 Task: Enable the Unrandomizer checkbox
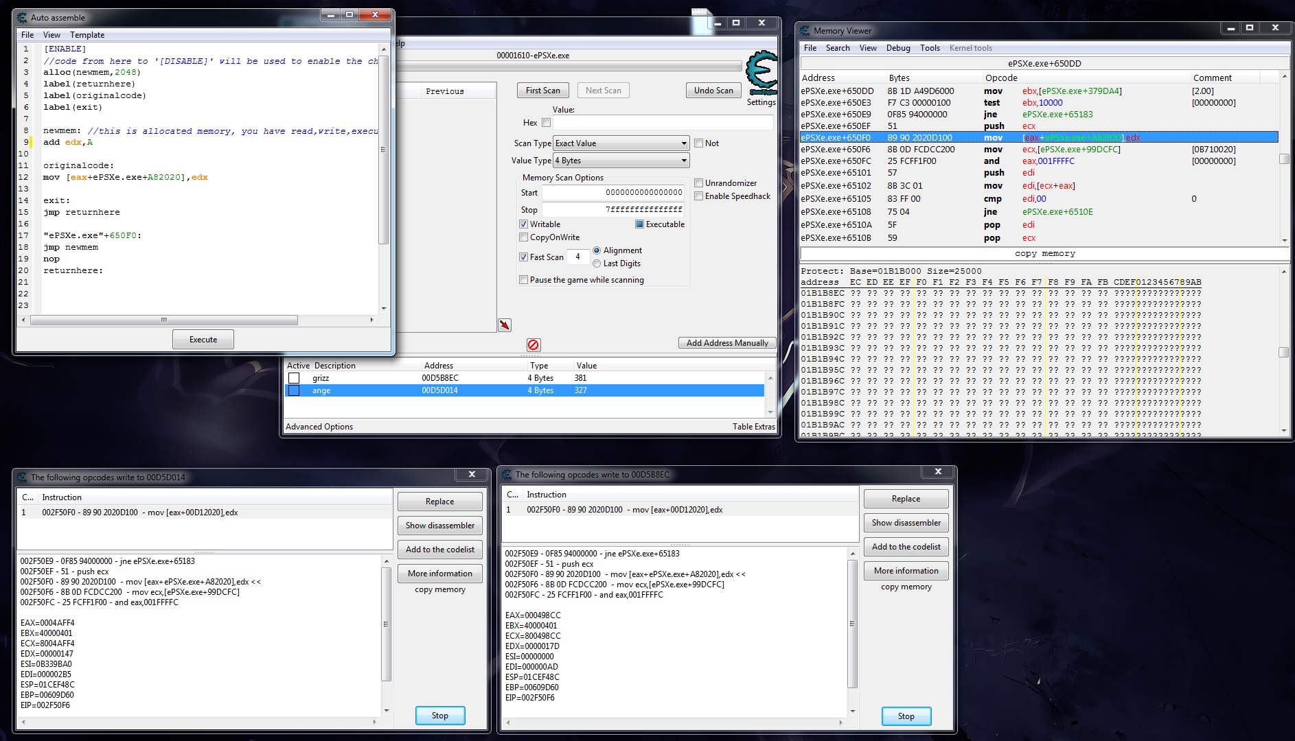(x=698, y=183)
